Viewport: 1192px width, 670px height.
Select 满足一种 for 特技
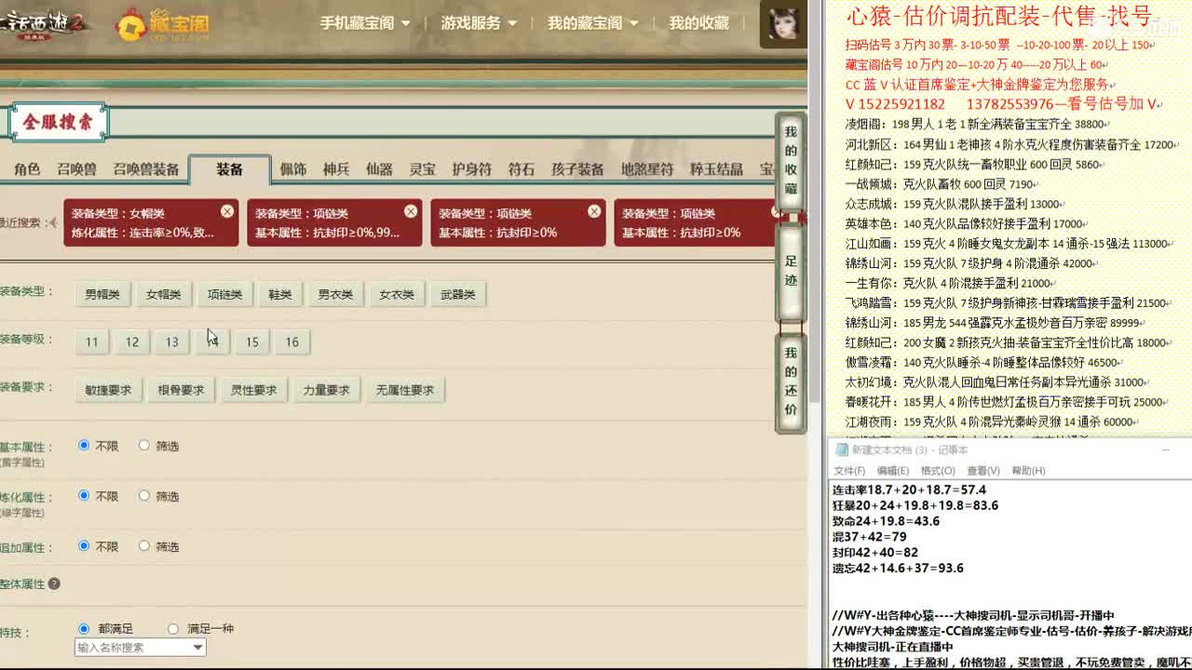[x=172, y=629]
